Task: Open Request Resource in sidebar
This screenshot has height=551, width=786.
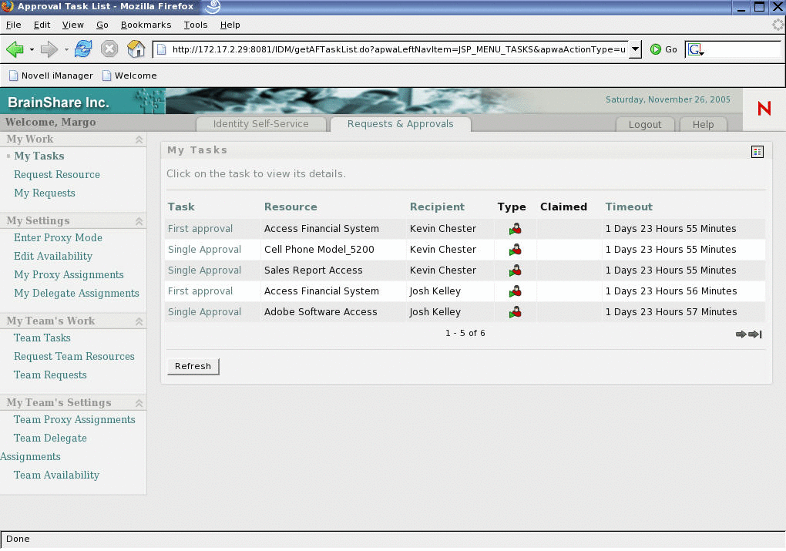Action: [x=57, y=174]
